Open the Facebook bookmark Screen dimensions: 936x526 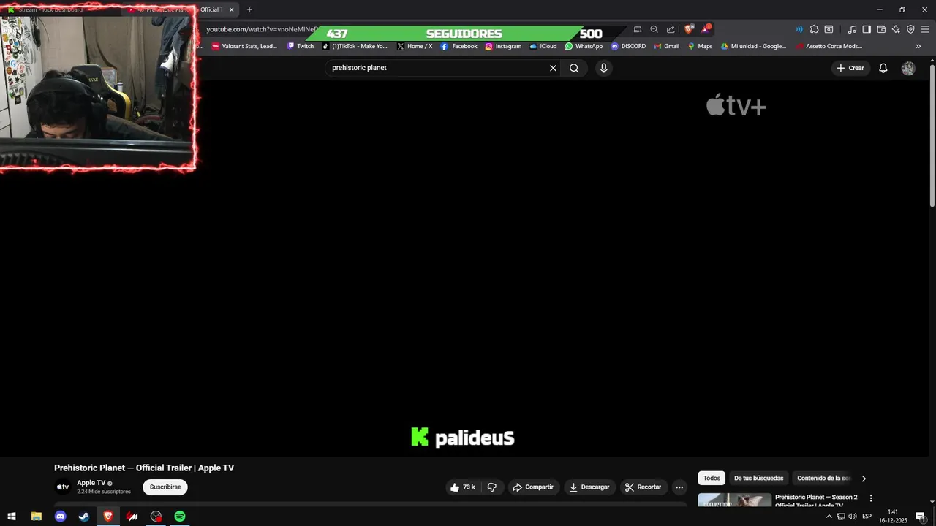[458, 46]
